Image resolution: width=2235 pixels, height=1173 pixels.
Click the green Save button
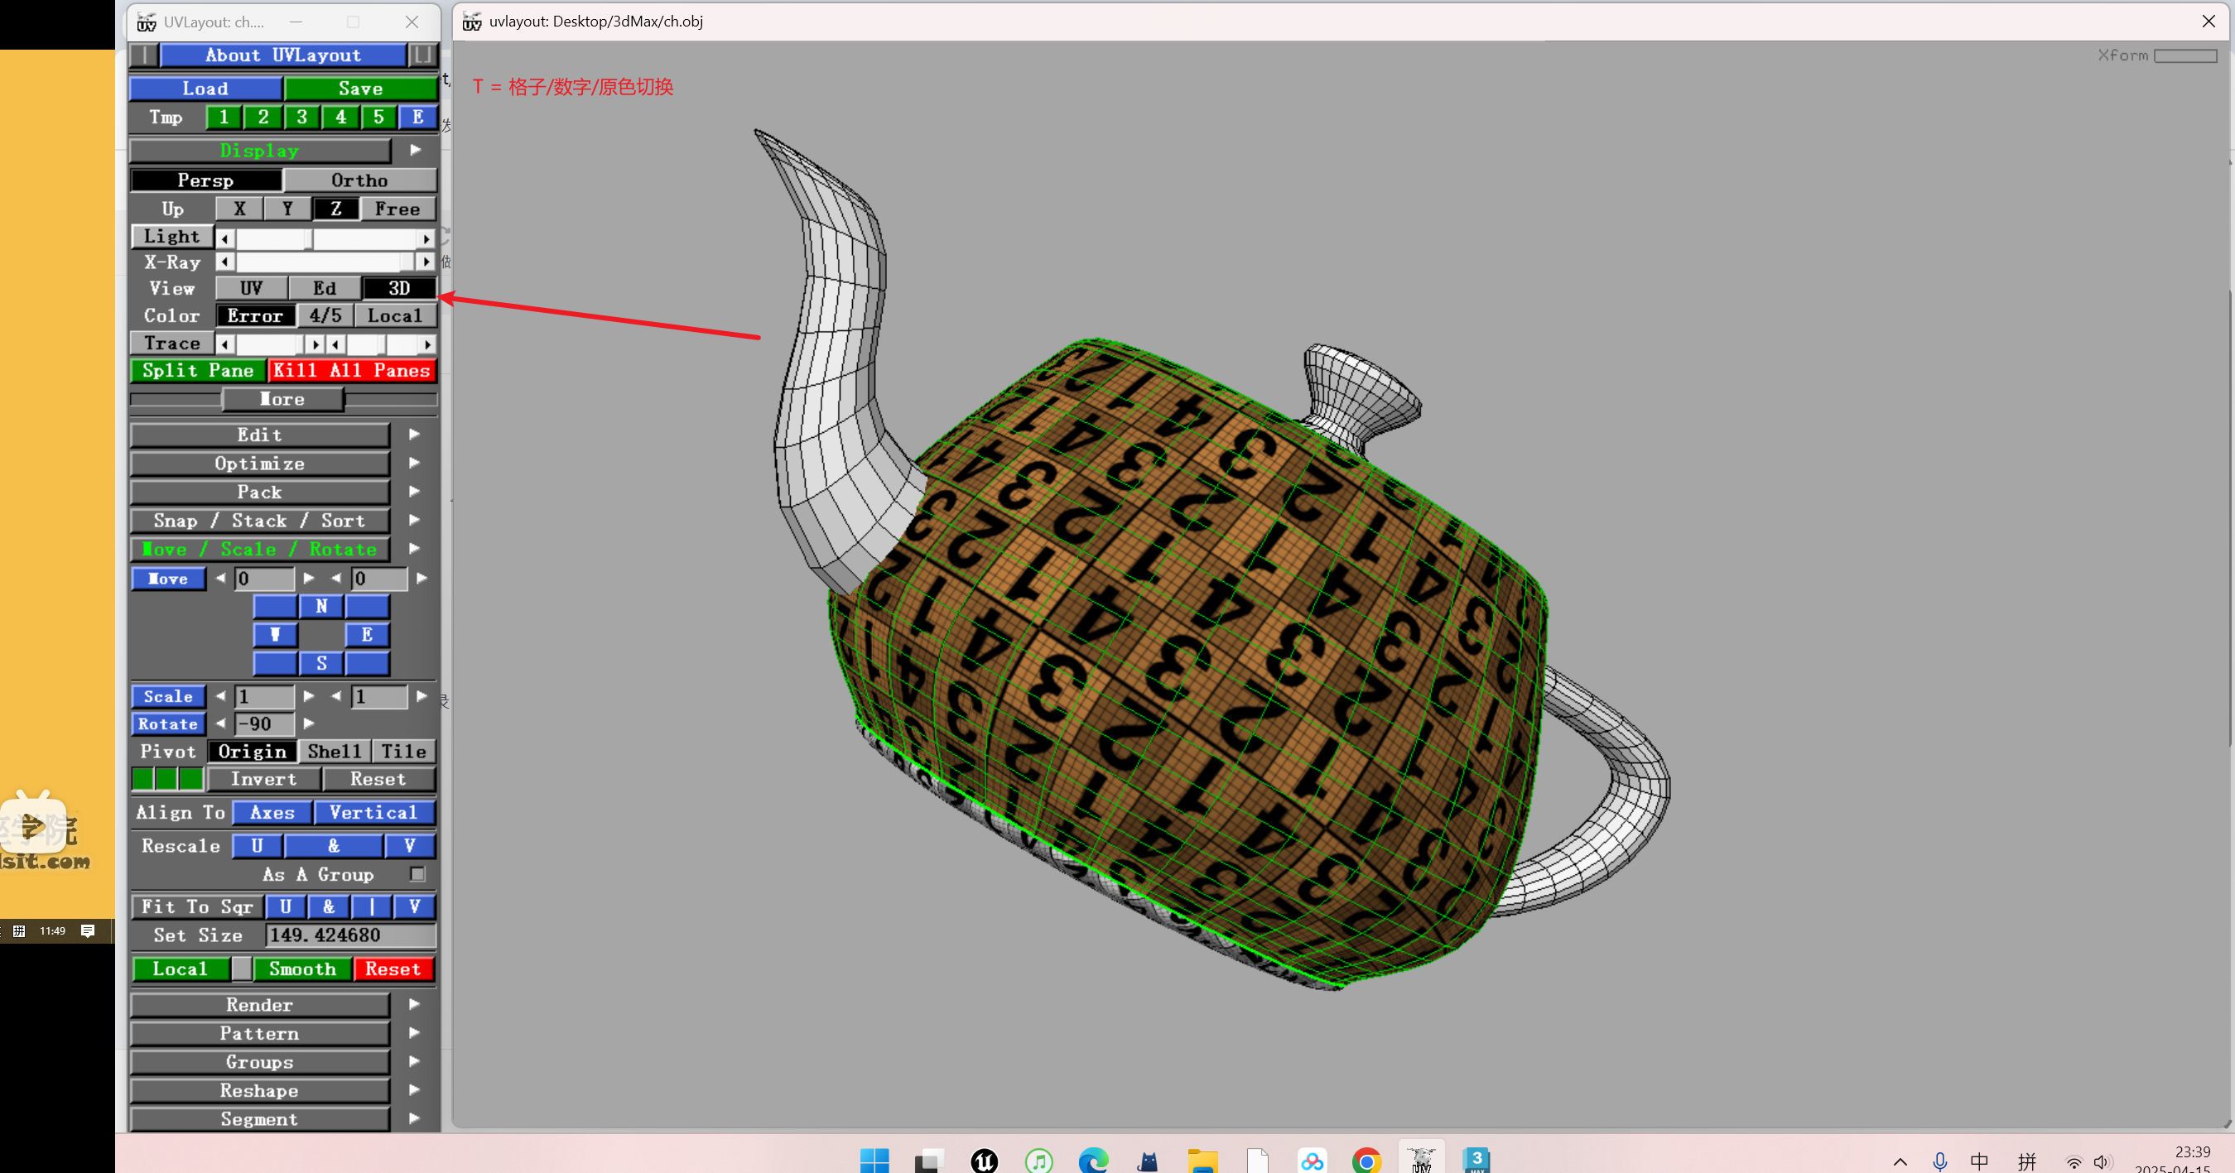[360, 89]
